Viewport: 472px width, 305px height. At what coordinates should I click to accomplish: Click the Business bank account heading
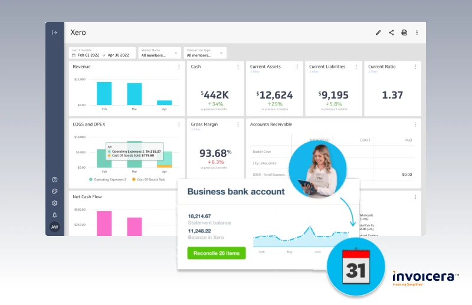point(236,192)
